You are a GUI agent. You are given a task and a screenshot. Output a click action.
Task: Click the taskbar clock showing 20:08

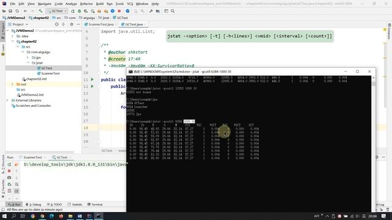click(x=372, y=216)
